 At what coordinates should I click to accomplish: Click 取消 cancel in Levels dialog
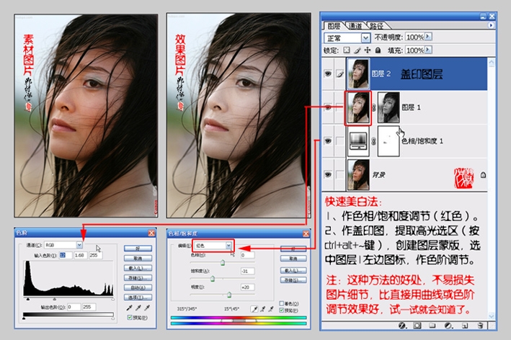[138, 259]
